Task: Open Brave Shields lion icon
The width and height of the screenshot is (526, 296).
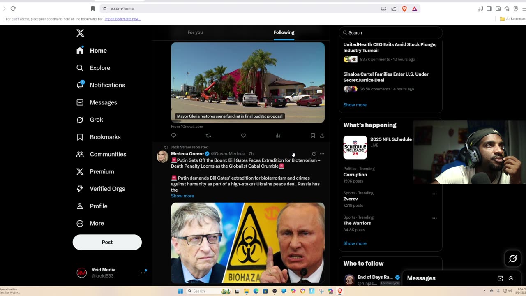Action: pos(404,8)
